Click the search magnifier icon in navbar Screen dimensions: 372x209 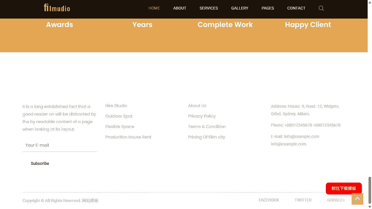click(x=321, y=8)
